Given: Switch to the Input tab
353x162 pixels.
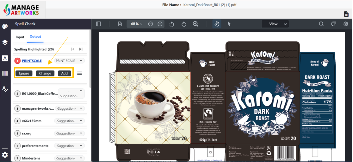Looking at the screenshot, I should tap(20, 37).
